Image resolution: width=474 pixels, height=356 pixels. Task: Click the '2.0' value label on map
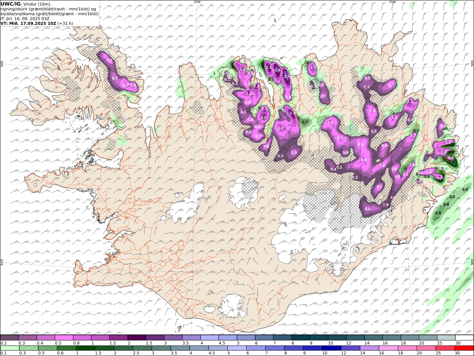point(264,118)
